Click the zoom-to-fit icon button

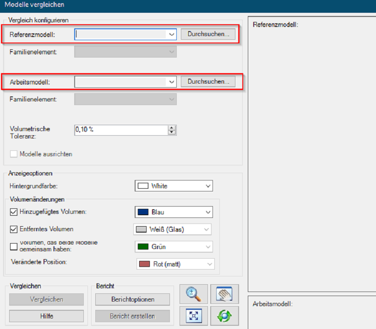point(194,316)
